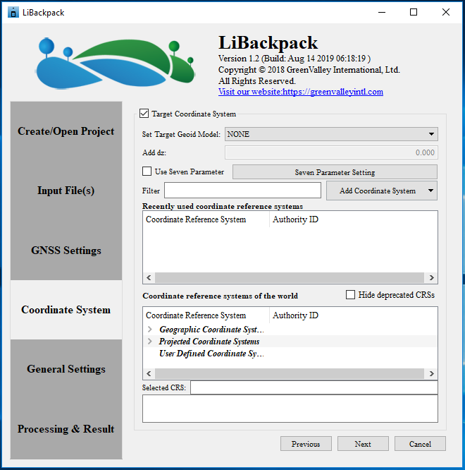Expand Projected Coordinate Systems tree node

[150, 341]
